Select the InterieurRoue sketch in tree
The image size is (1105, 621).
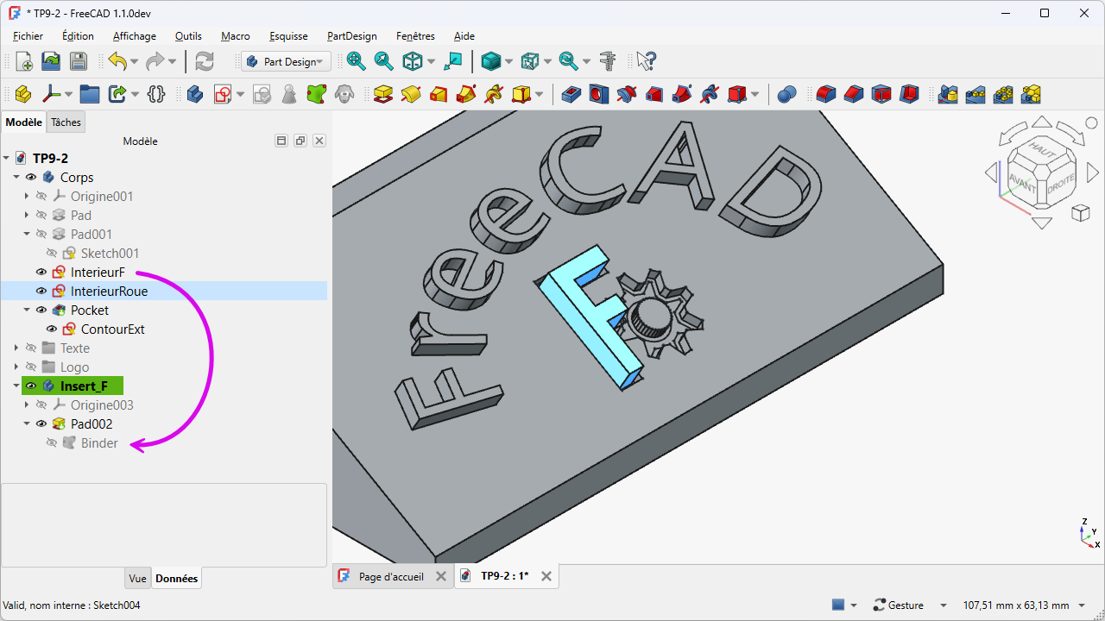(109, 292)
